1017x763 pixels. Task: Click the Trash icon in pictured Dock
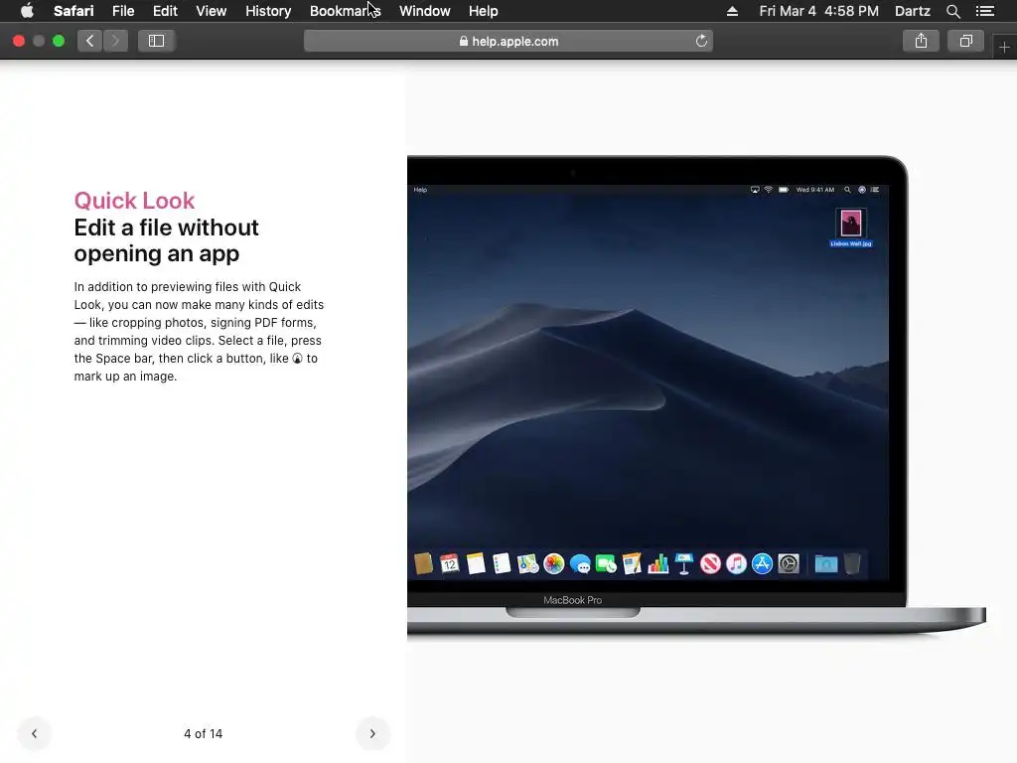click(851, 563)
